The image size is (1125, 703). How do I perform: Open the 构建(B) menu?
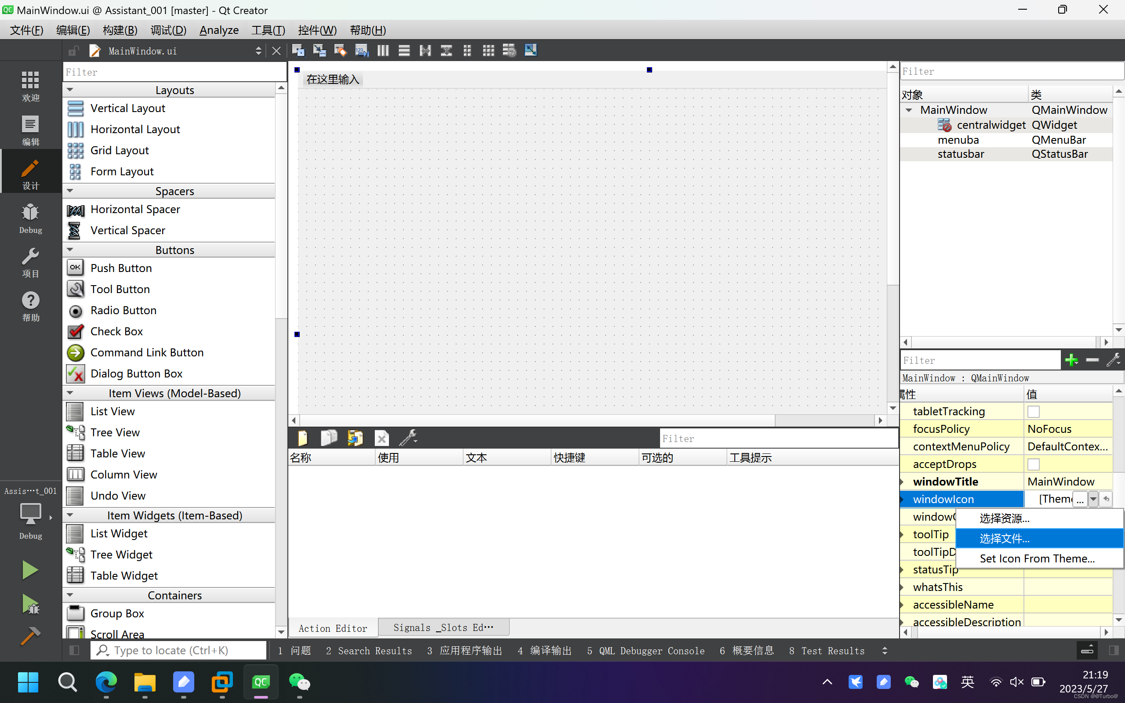pos(120,30)
